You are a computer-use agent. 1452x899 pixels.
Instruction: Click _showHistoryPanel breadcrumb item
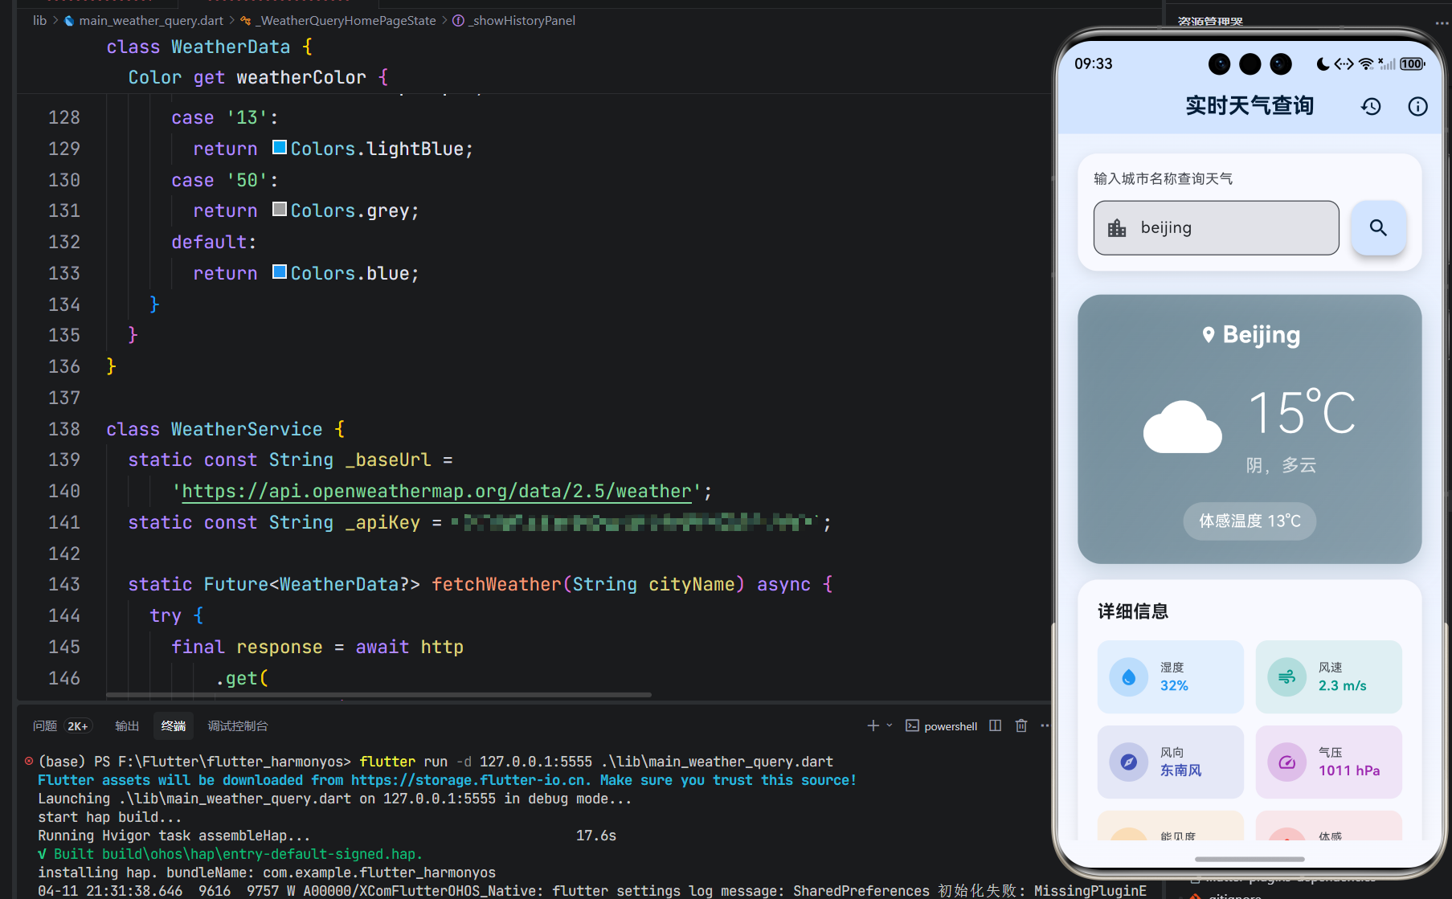pyautogui.click(x=521, y=20)
